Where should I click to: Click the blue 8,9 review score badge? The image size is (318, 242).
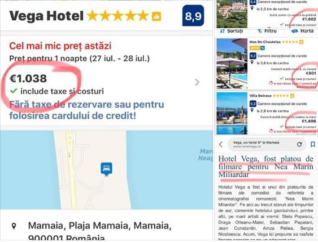click(x=193, y=16)
